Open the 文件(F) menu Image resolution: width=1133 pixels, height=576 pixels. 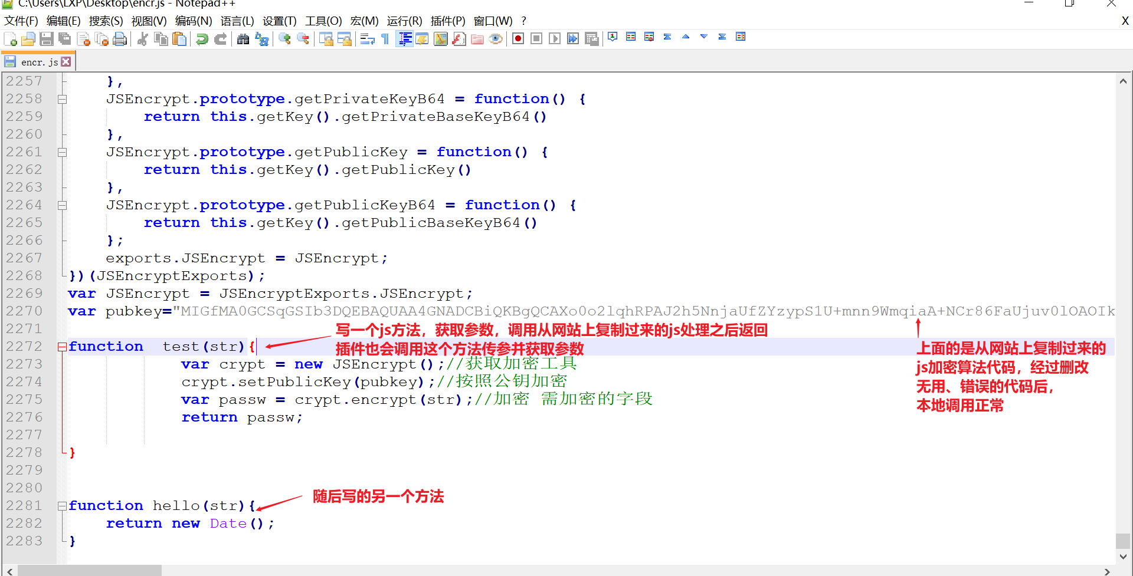pos(21,21)
